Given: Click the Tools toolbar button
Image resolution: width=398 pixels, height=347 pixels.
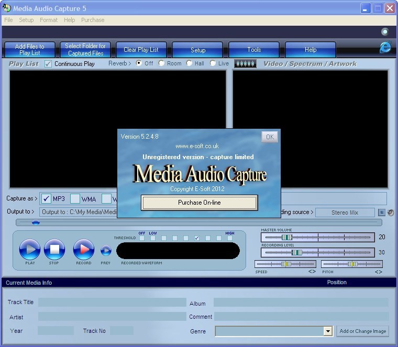Looking at the screenshot, I should [254, 50].
